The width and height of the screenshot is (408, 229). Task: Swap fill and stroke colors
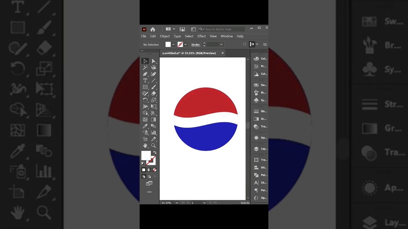tap(155, 153)
